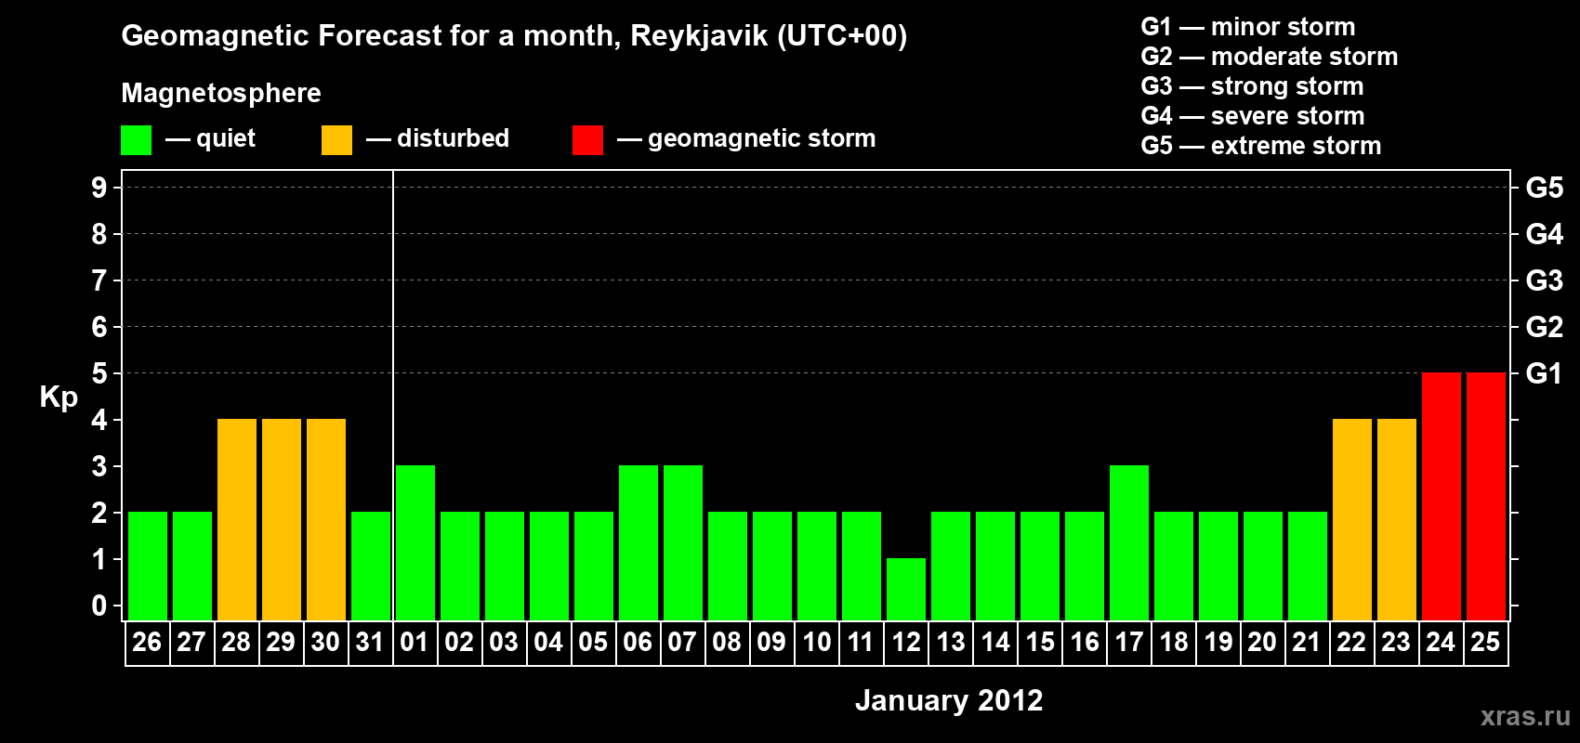The height and width of the screenshot is (743, 1580).
Task: Click the G1 label on right axis
Action: click(x=1545, y=373)
